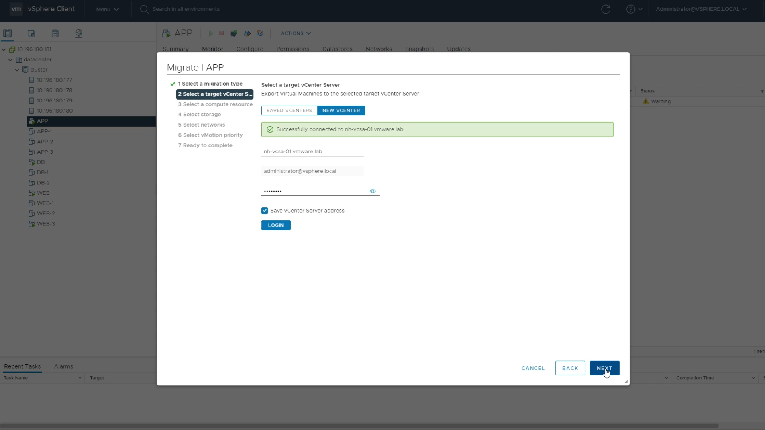
Task: Switch to the Storage inventory icon
Action: (x=55, y=33)
